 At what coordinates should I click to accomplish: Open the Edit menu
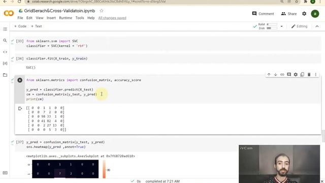(x=29, y=18)
